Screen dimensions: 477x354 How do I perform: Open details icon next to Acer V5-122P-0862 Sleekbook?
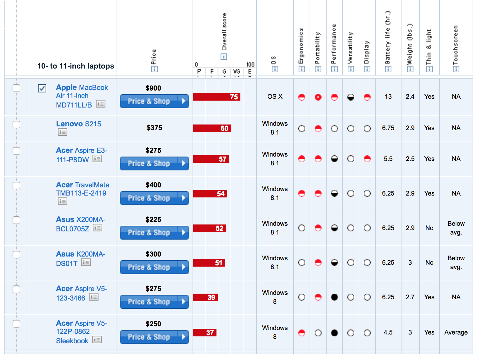pos(97,340)
